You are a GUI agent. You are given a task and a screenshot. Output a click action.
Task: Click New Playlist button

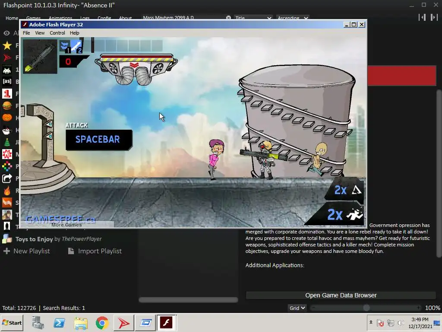[x=27, y=251]
